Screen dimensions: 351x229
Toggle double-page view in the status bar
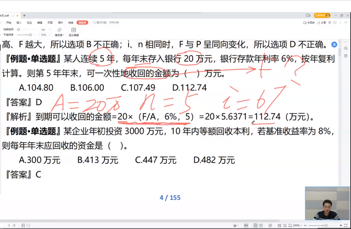pyautogui.click(x=261, y=225)
